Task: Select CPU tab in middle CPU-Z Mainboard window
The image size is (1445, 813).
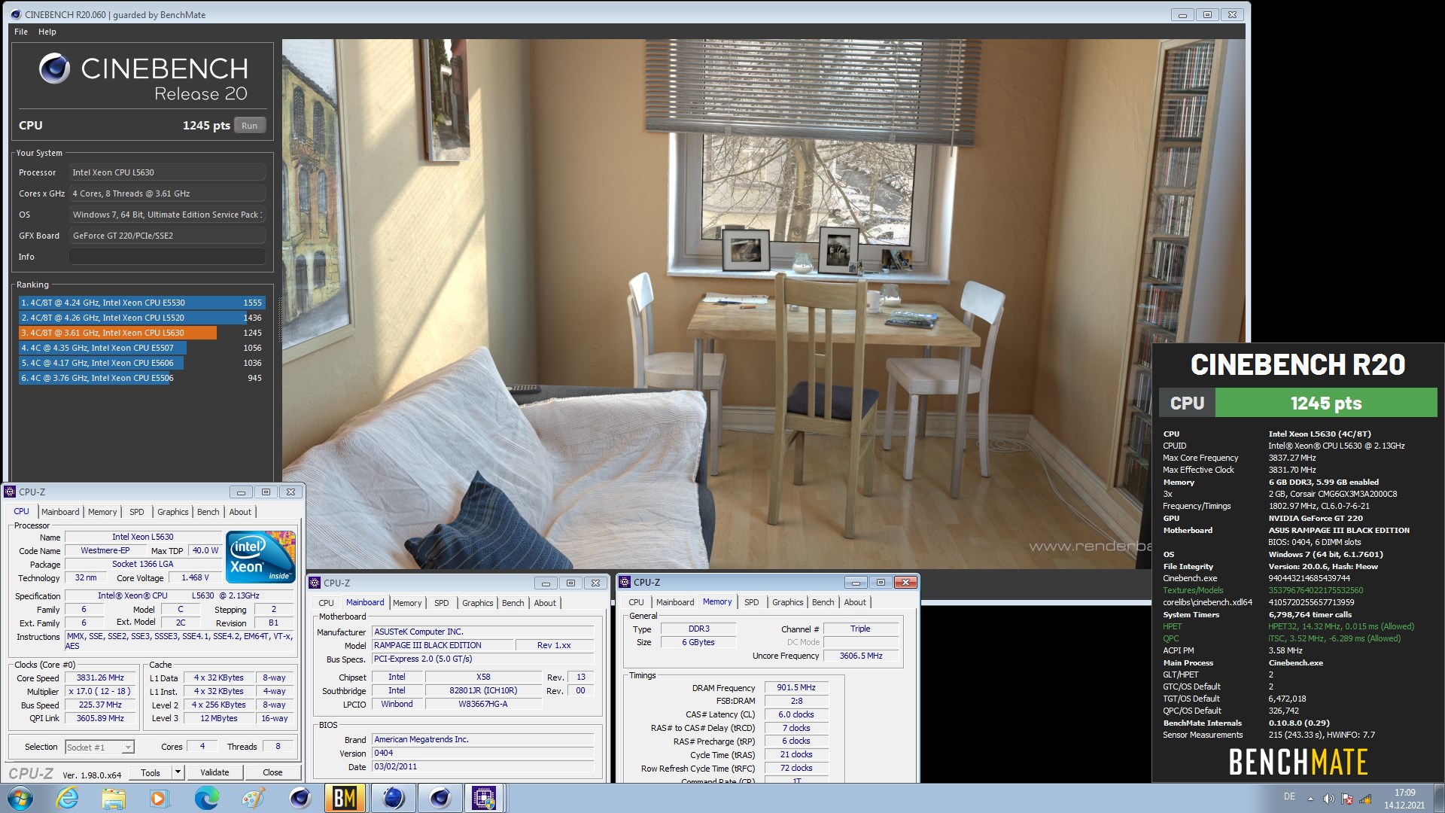Action: (326, 603)
